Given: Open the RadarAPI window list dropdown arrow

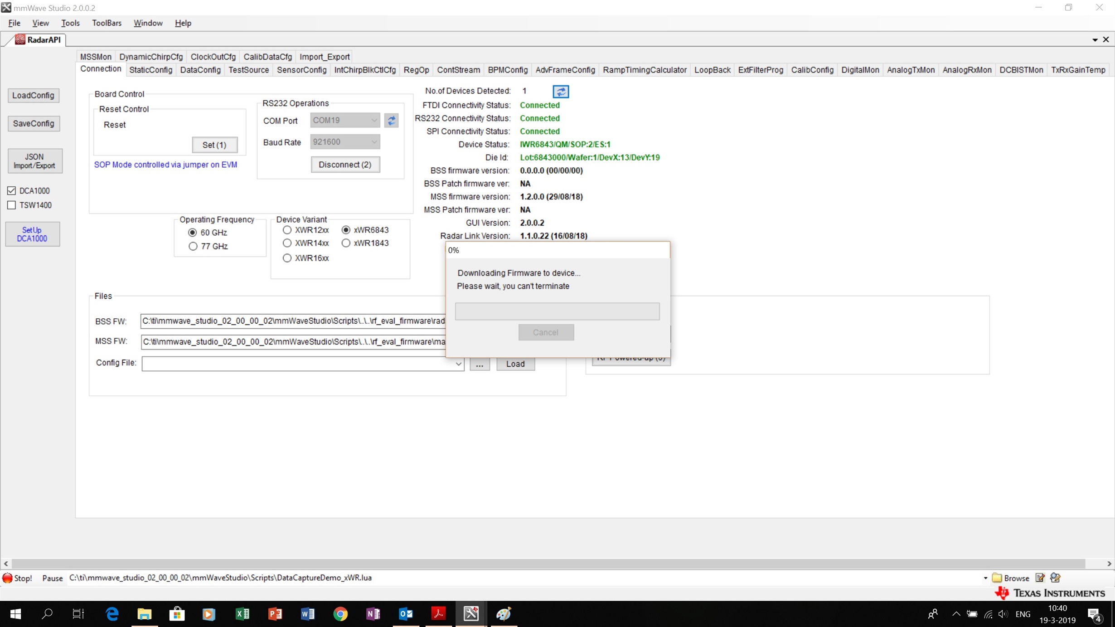Looking at the screenshot, I should (1095, 40).
